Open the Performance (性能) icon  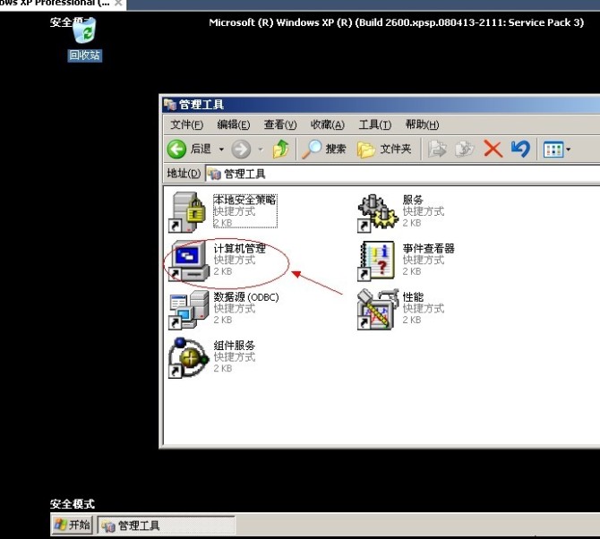click(376, 310)
